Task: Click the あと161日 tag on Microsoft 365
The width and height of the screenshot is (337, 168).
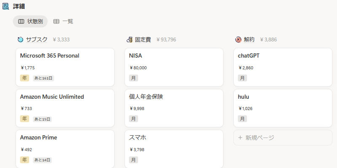Action: [x=43, y=78]
